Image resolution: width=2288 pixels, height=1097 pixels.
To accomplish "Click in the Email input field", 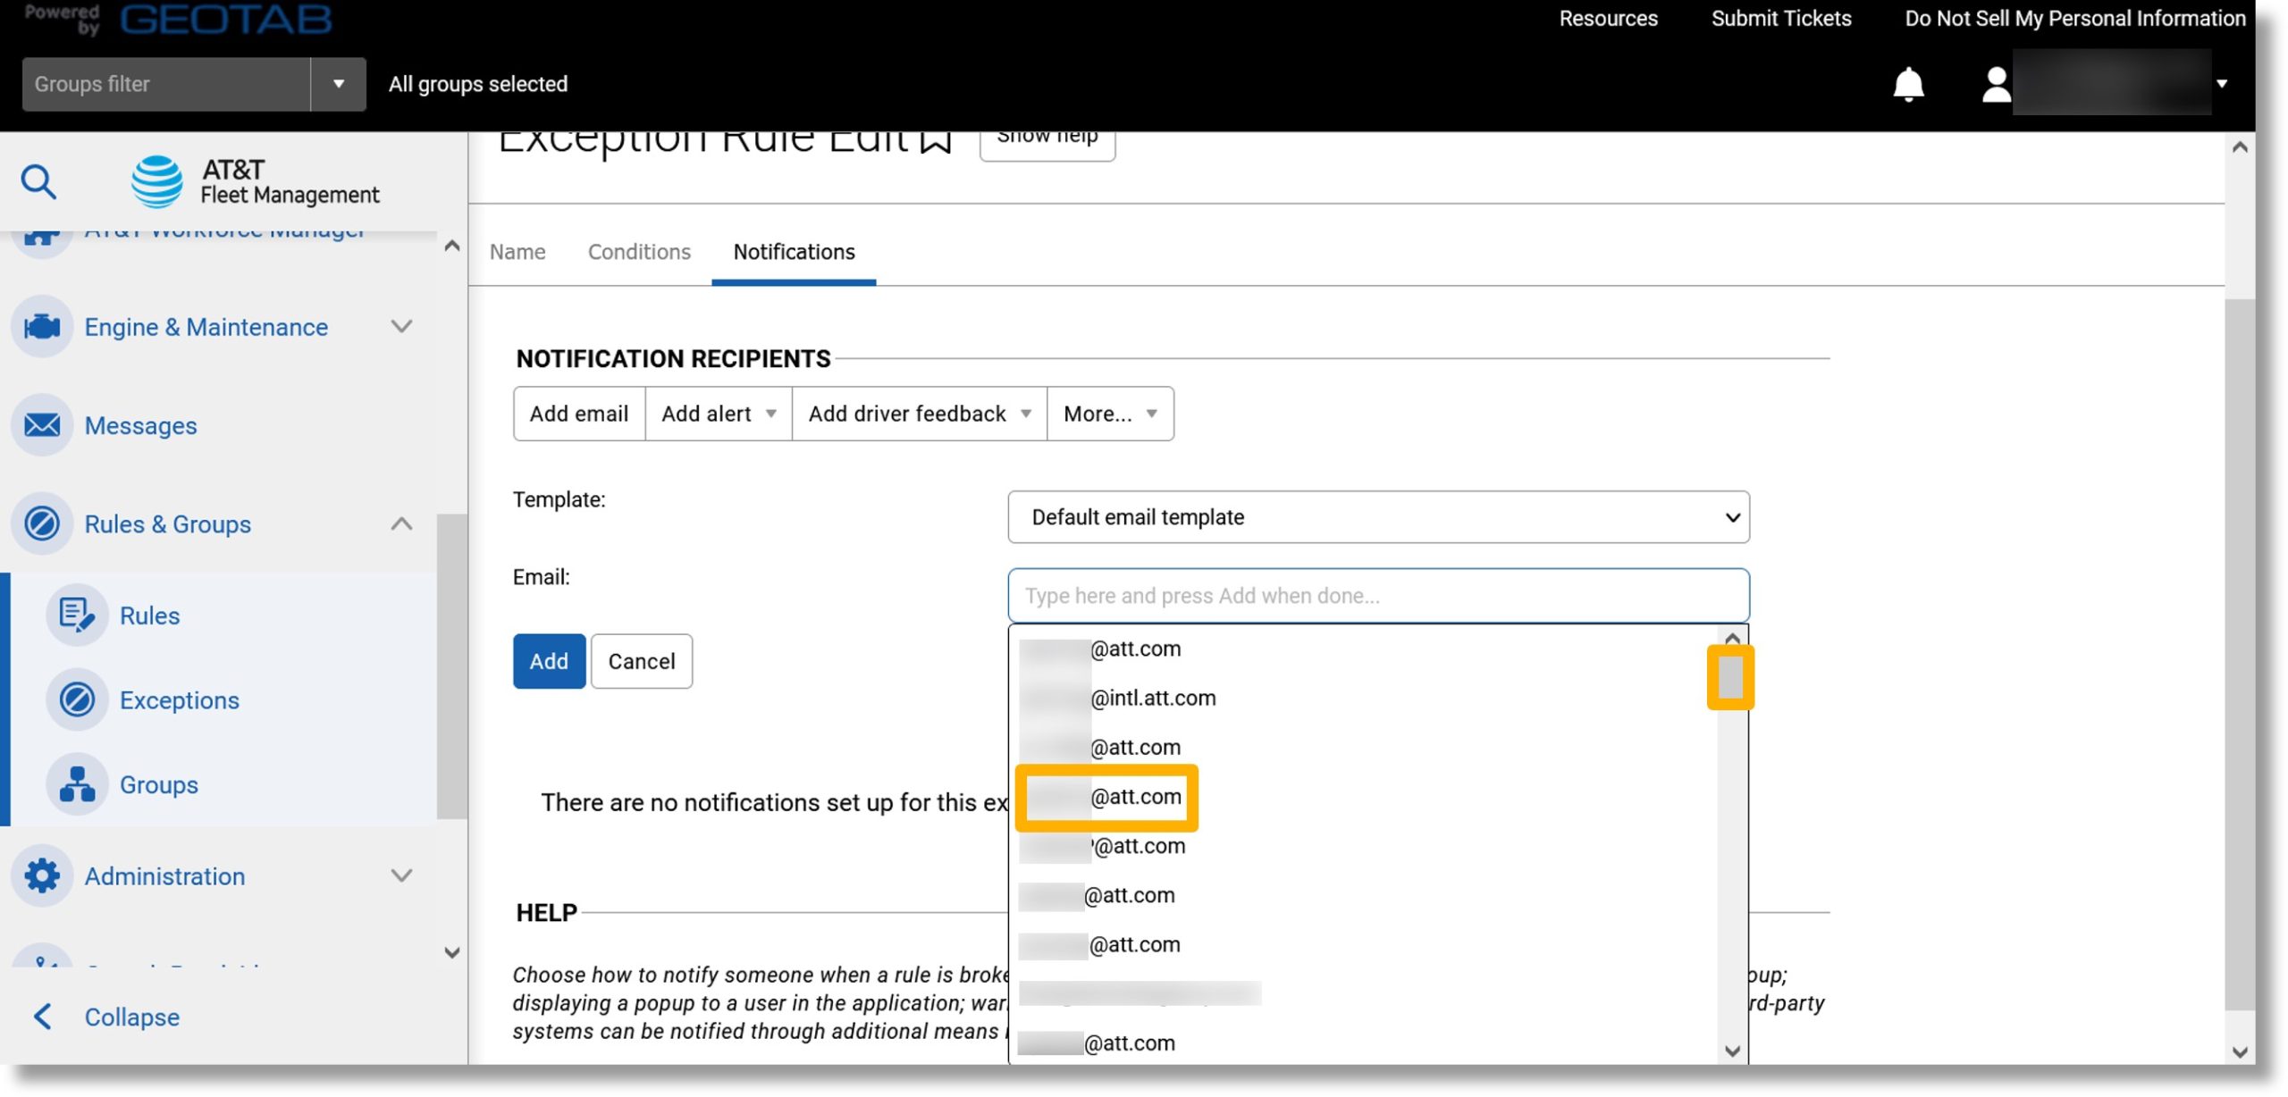I will pos(1378,595).
